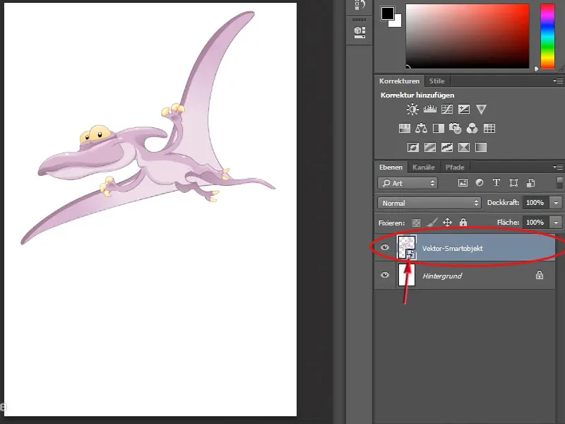Open the Korrekturen panel flyout menu

[x=558, y=81]
